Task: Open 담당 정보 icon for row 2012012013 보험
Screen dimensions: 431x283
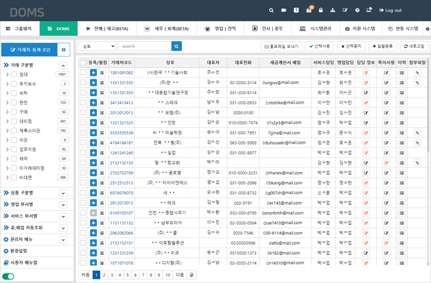Action: [365, 113]
